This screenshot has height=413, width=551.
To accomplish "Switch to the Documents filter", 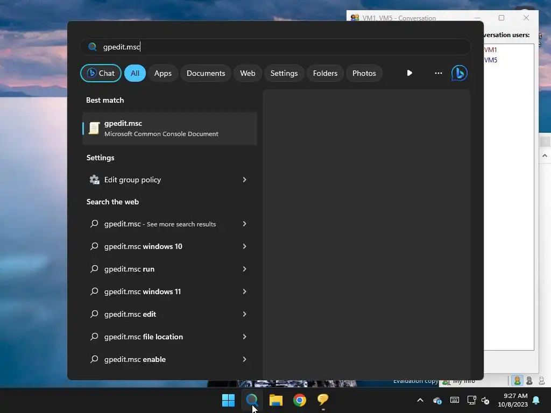I will pyautogui.click(x=206, y=73).
